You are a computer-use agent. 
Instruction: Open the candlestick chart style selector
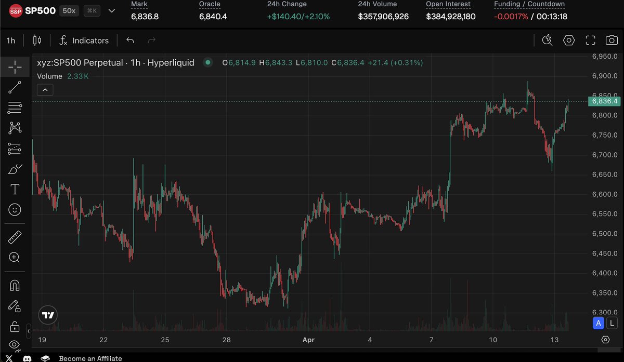point(37,41)
